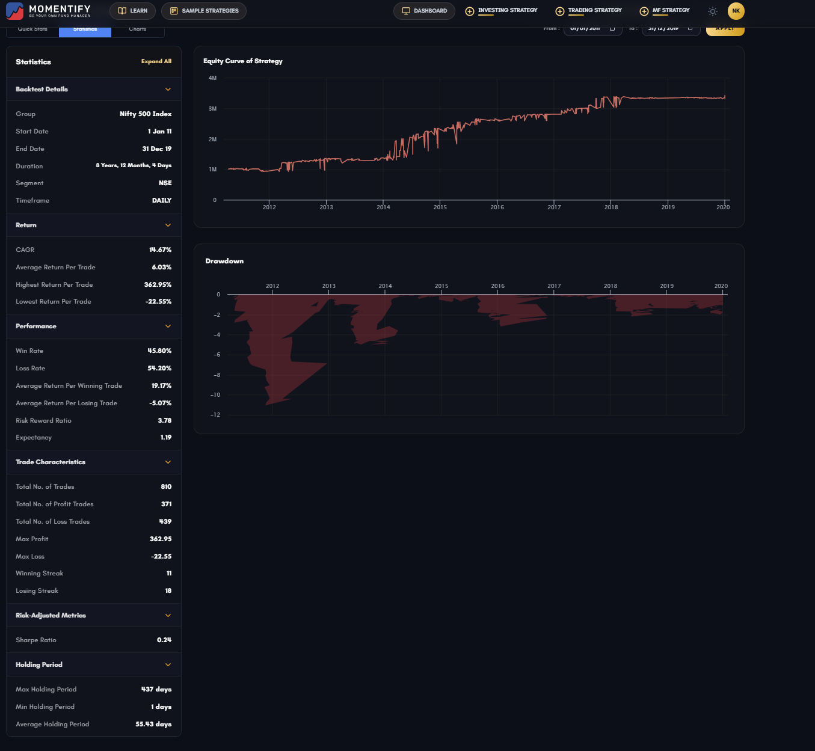The image size is (815, 751).
Task: Collapse the Risk-Adjusted Metrics section chevron
Action: pos(168,616)
